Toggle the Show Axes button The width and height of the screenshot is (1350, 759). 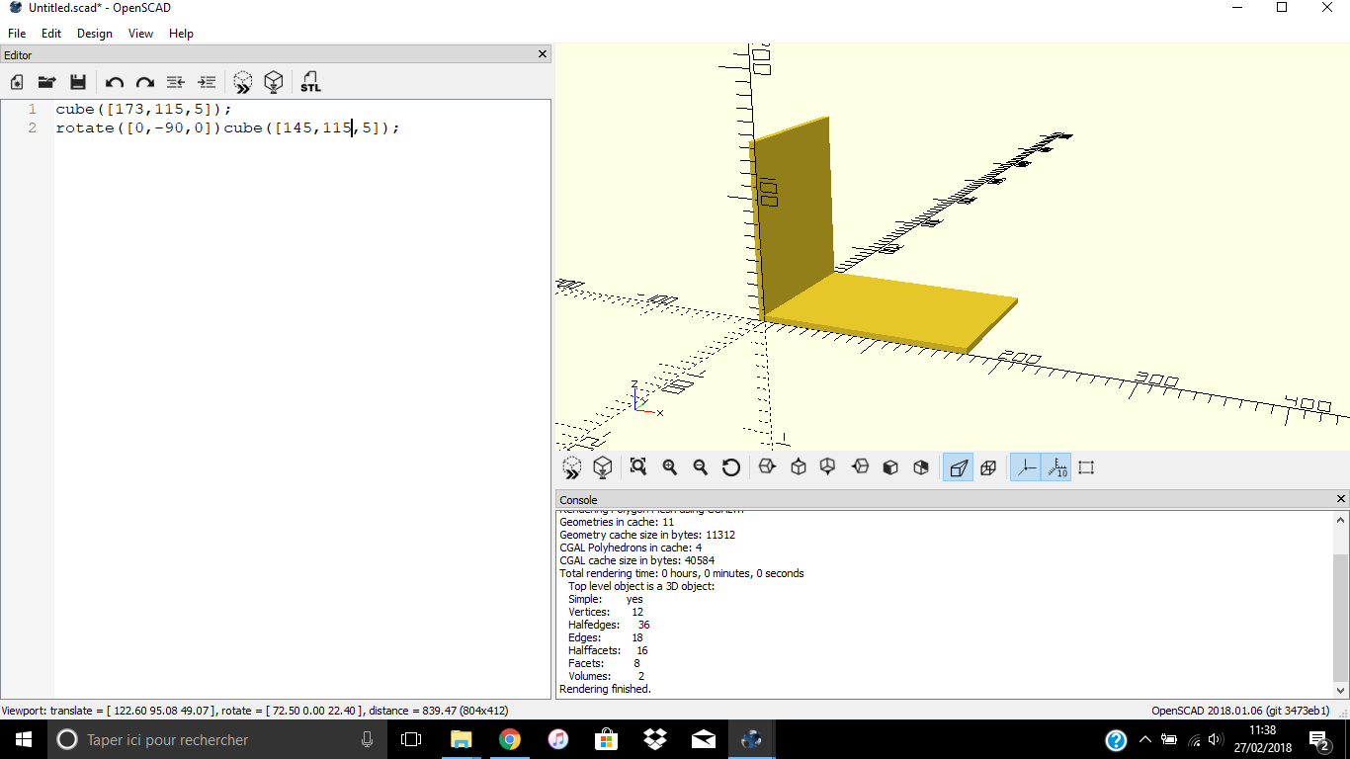pyautogui.click(x=1026, y=467)
